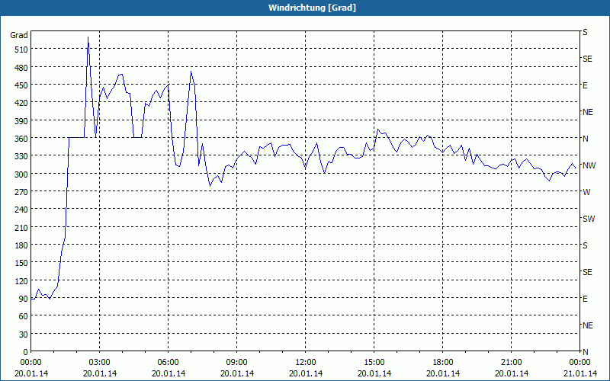Select the 06:00 time marker on x-axis
The height and width of the screenshot is (381, 610).
pyautogui.click(x=168, y=362)
